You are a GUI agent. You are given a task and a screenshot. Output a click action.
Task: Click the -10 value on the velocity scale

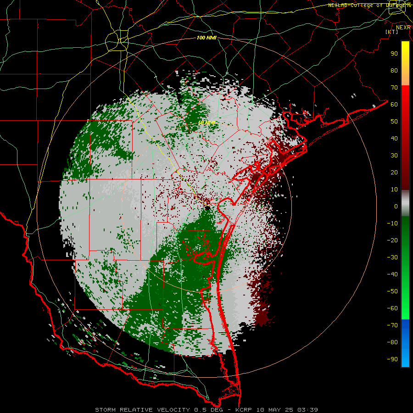[392, 223]
